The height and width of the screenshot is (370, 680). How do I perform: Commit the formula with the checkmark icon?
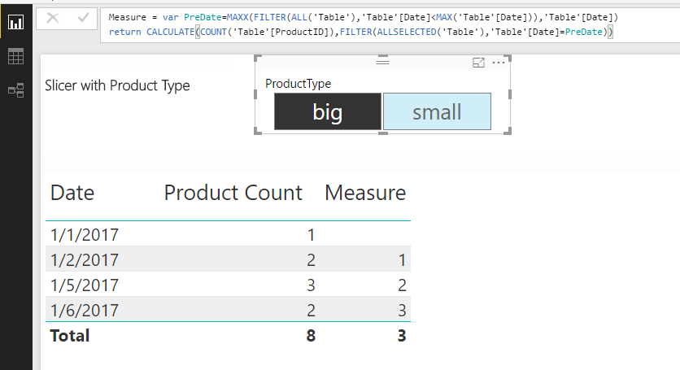pos(83,18)
